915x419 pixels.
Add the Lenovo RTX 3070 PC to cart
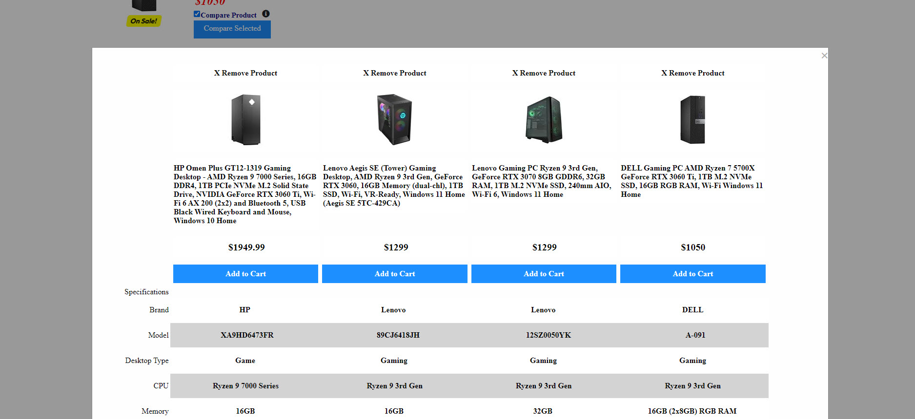click(544, 274)
